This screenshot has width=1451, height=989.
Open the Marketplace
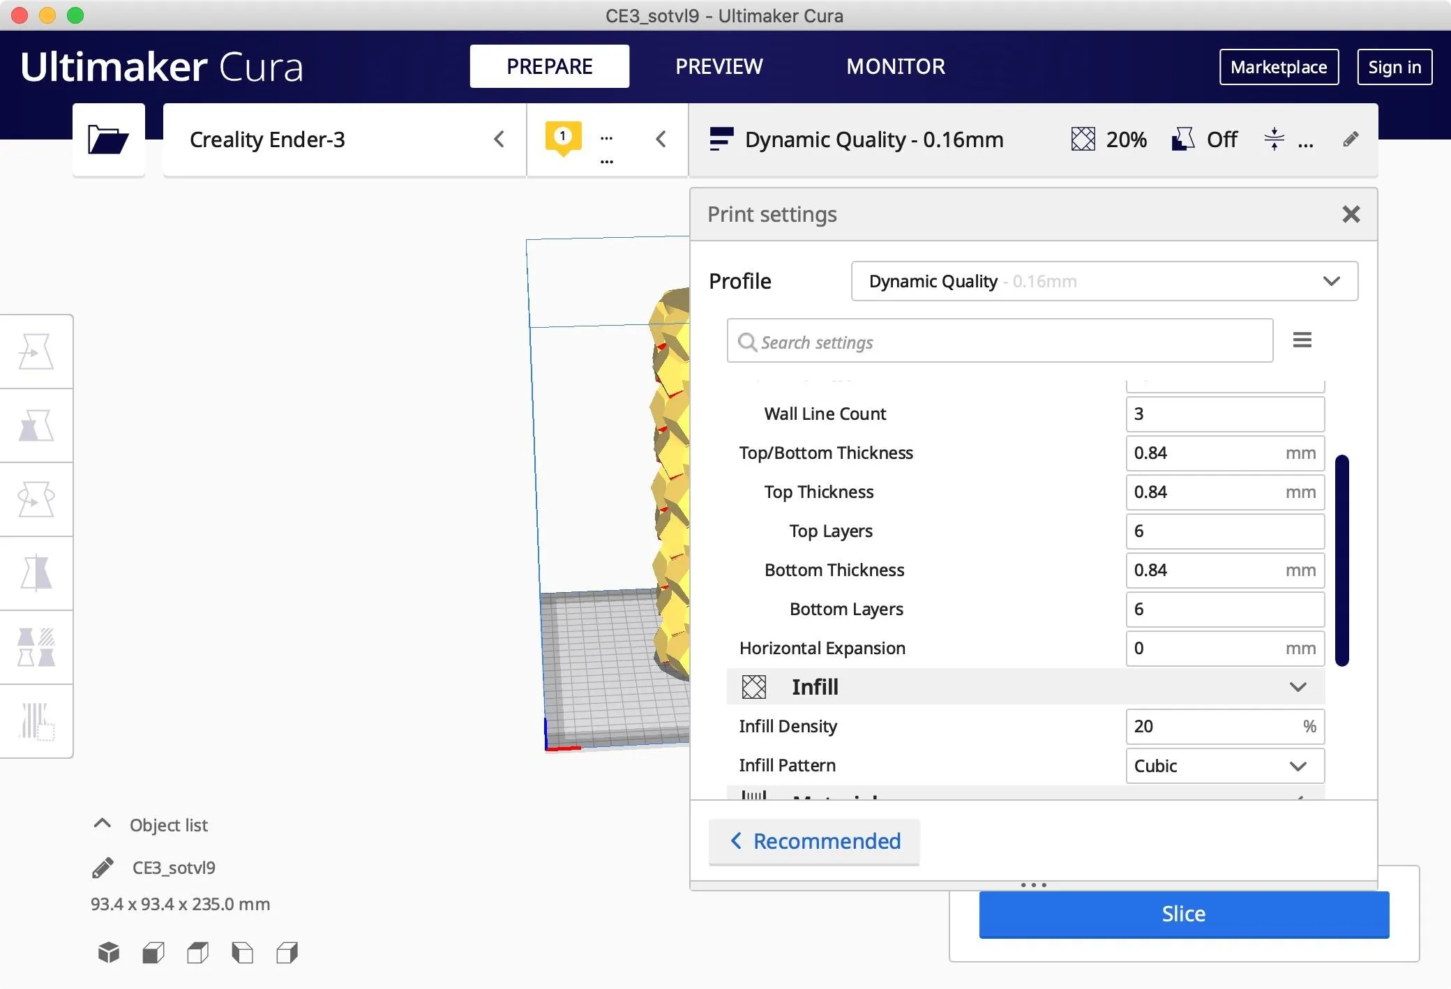[1279, 67]
